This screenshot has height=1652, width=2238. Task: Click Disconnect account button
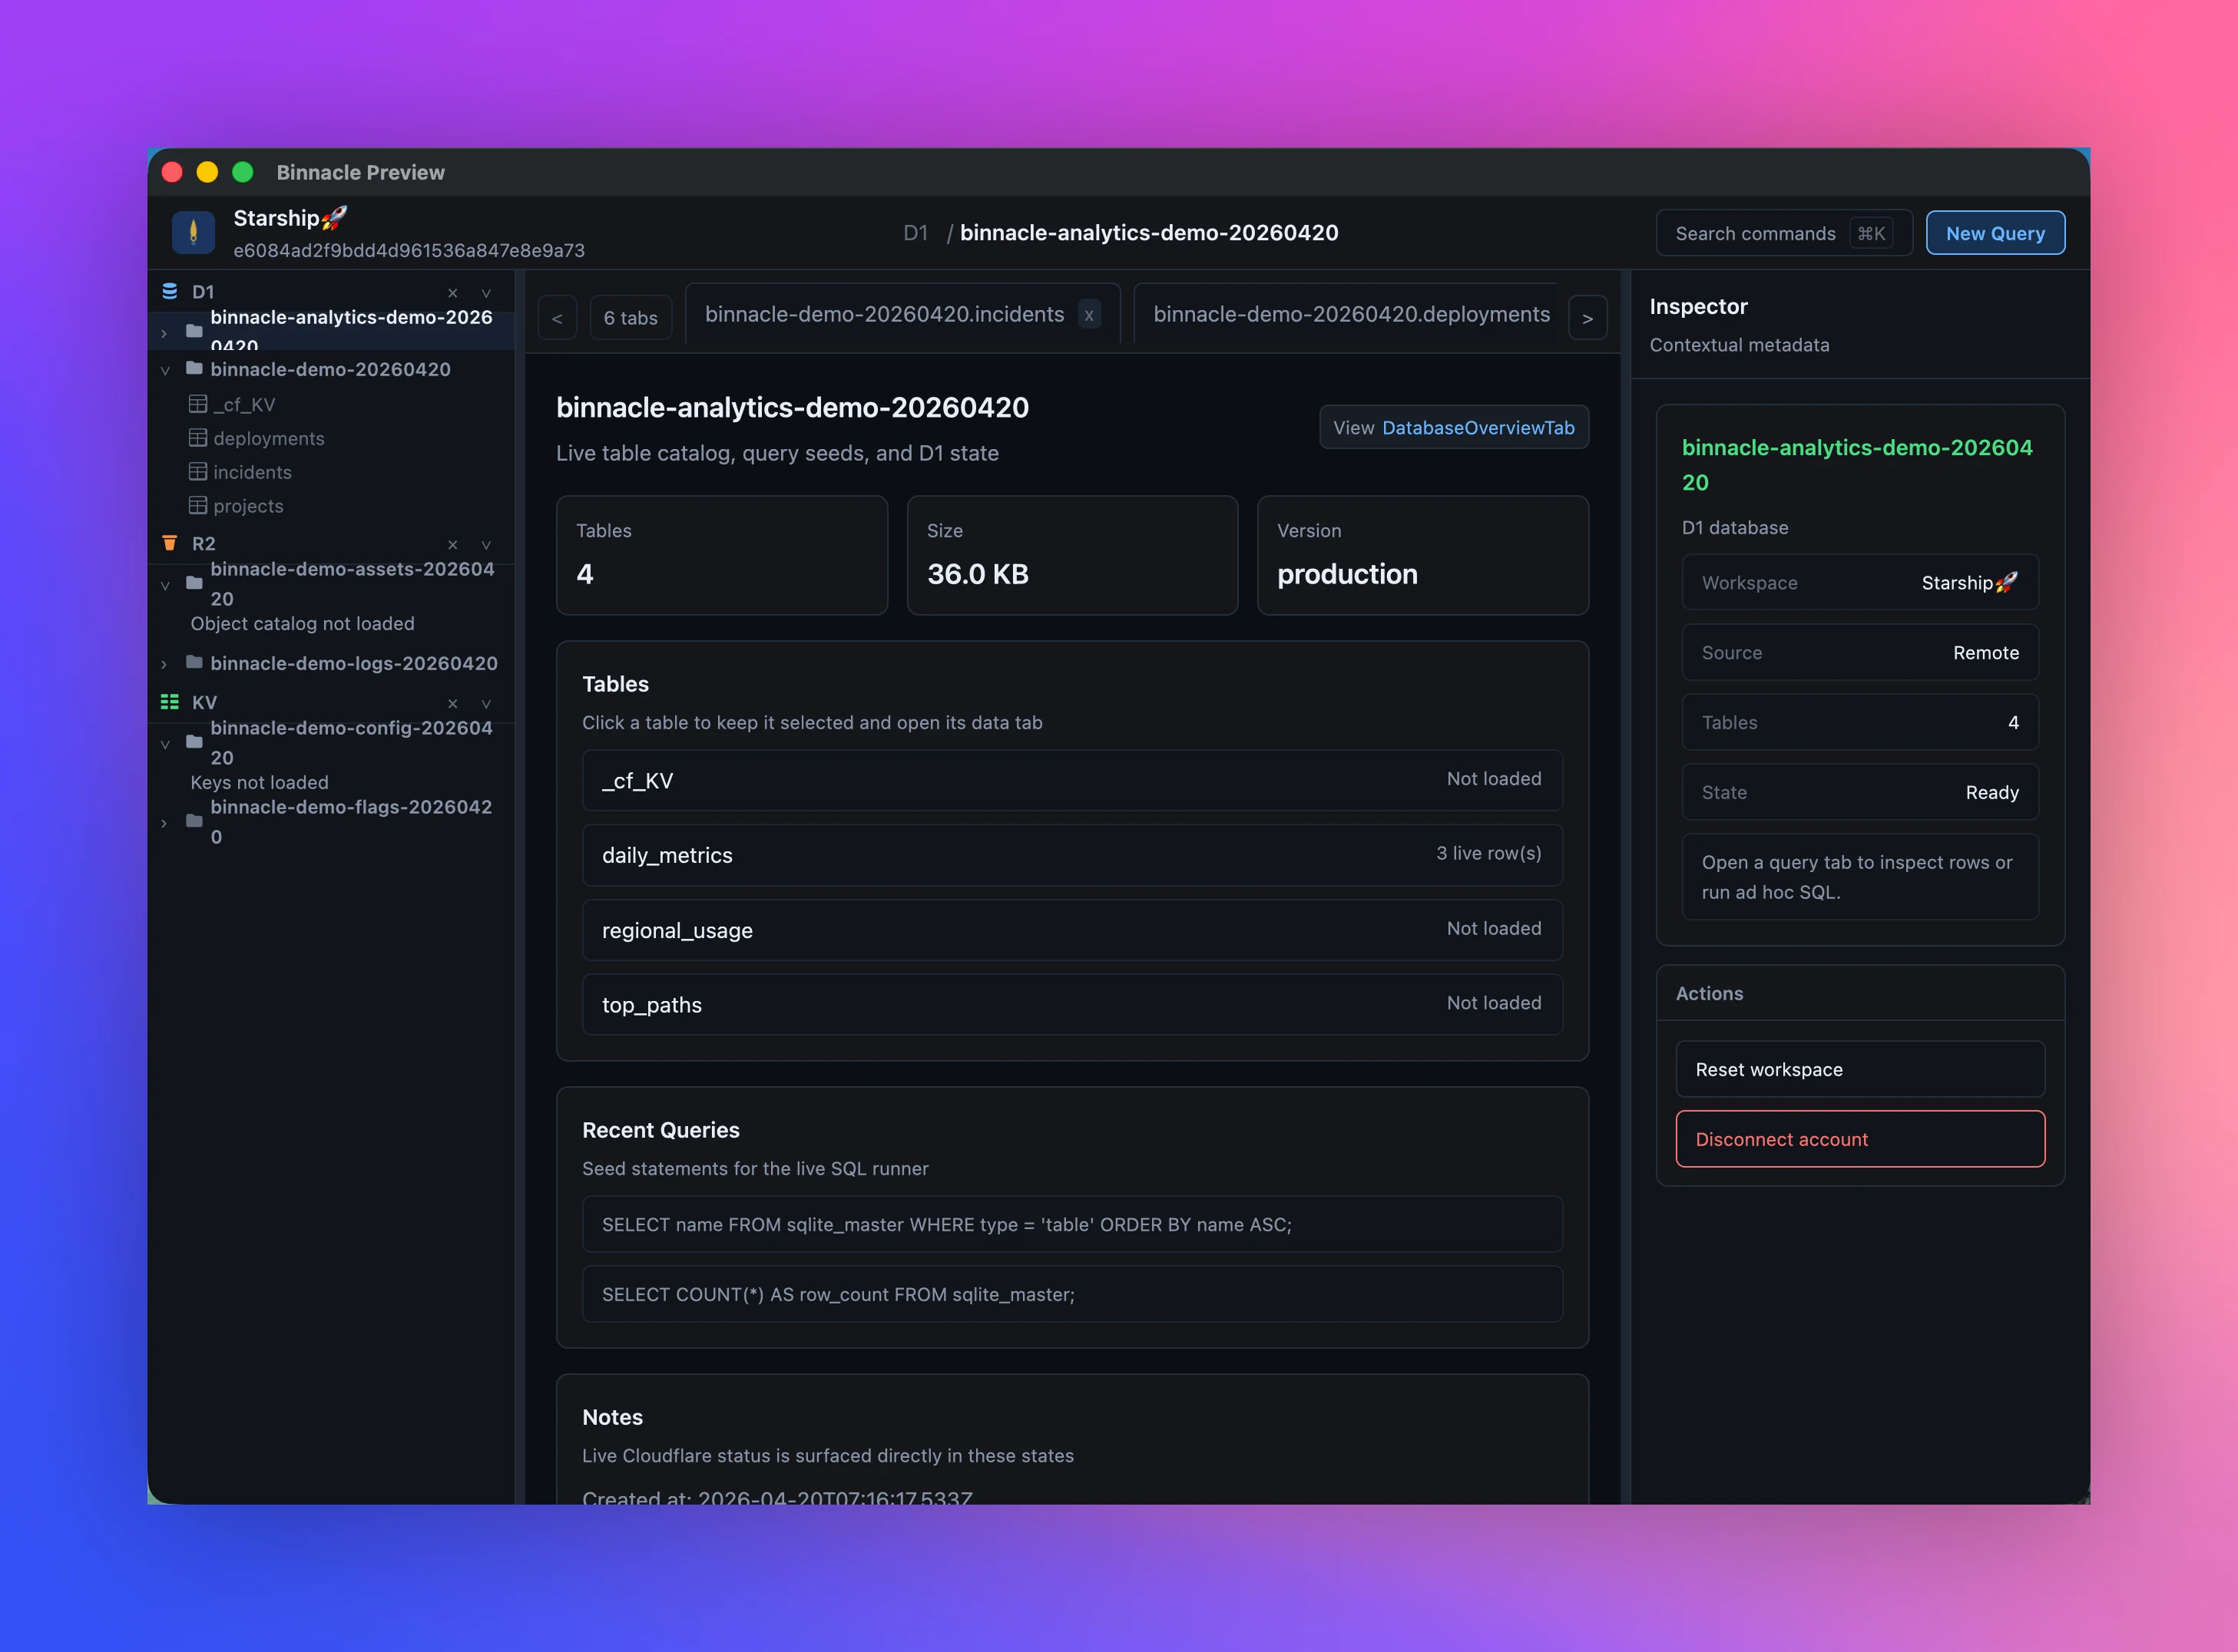1860,1139
